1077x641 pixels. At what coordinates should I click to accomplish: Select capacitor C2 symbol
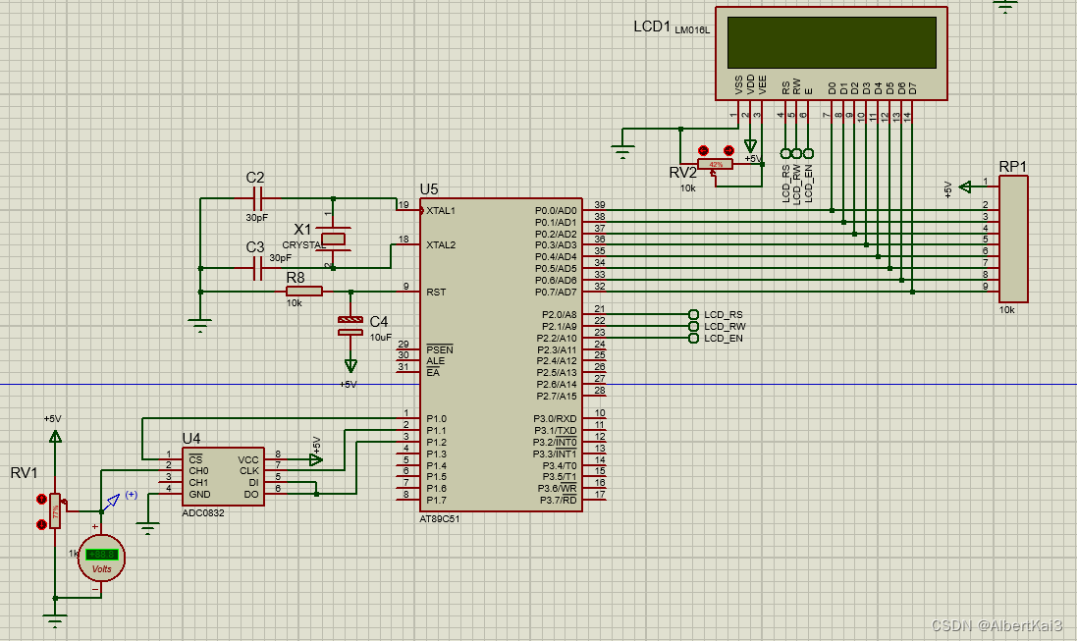click(257, 198)
